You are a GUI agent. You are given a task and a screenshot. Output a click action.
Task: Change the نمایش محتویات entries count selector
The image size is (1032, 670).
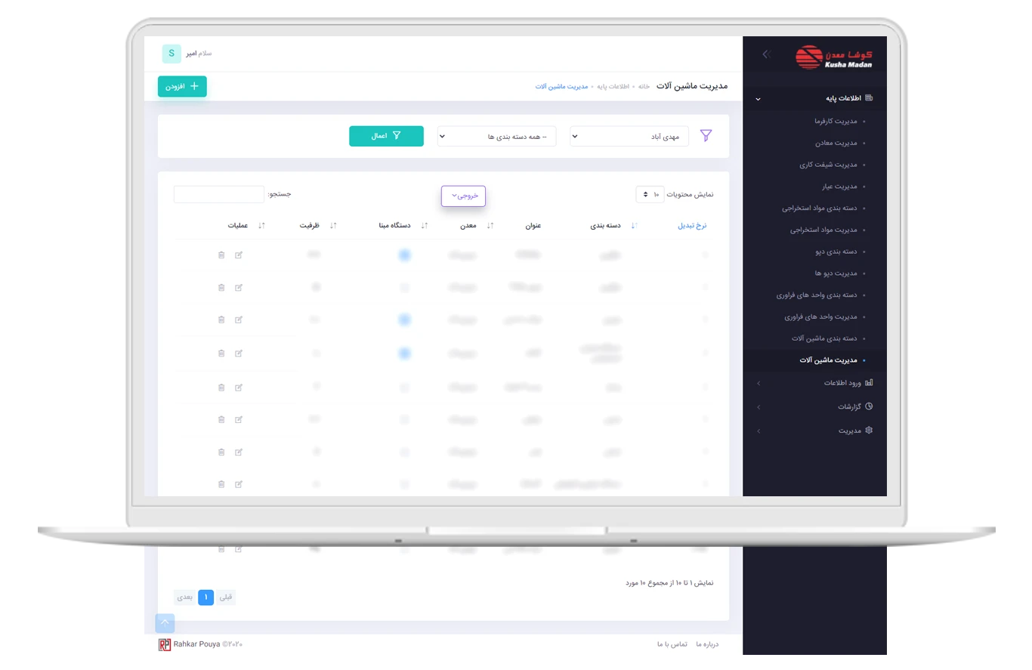click(650, 195)
